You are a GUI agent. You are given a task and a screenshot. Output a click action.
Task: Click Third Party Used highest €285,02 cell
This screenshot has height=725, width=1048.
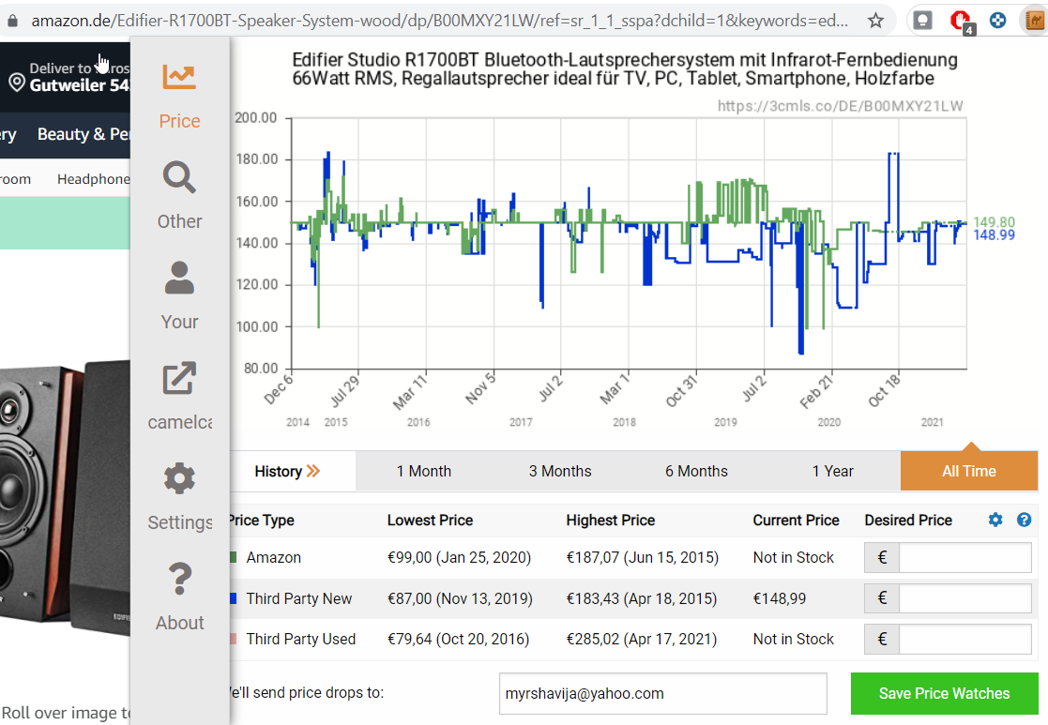pos(642,639)
